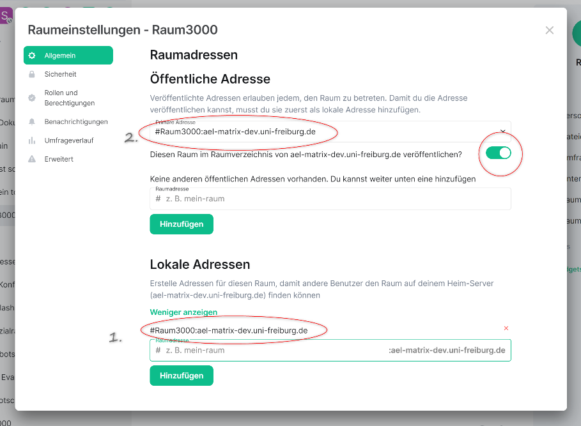This screenshot has height=426, width=581.
Task: Open the Allgemein settings tab
Action: coord(68,55)
